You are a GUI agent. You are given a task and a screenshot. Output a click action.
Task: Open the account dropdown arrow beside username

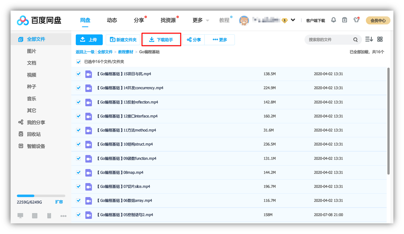pyautogui.click(x=293, y=20)
